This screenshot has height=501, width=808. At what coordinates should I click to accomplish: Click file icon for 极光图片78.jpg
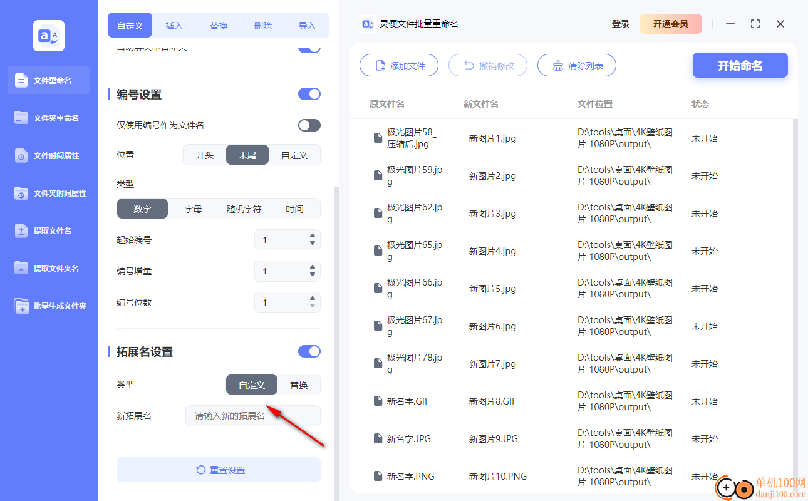point(378,363)
